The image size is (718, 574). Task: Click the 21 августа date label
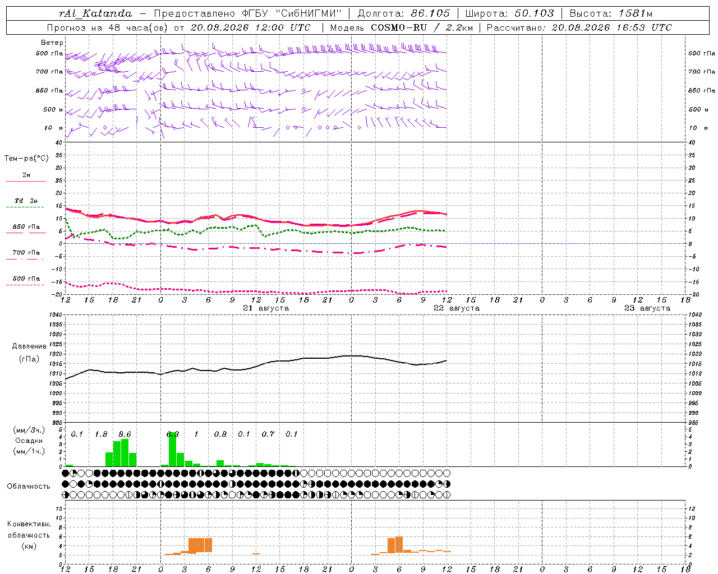(266, 308)
